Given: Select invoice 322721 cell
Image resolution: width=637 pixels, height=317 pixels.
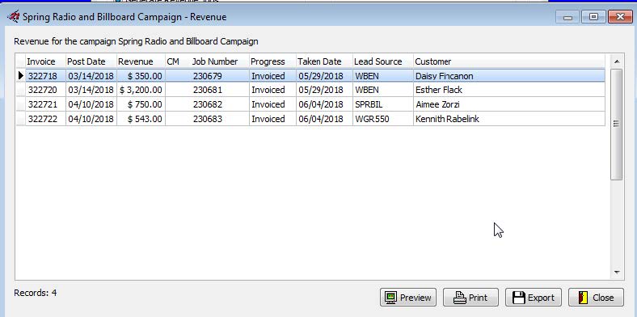Looking at the screenshot, I should pyautogui.click(x=45, y=104).
